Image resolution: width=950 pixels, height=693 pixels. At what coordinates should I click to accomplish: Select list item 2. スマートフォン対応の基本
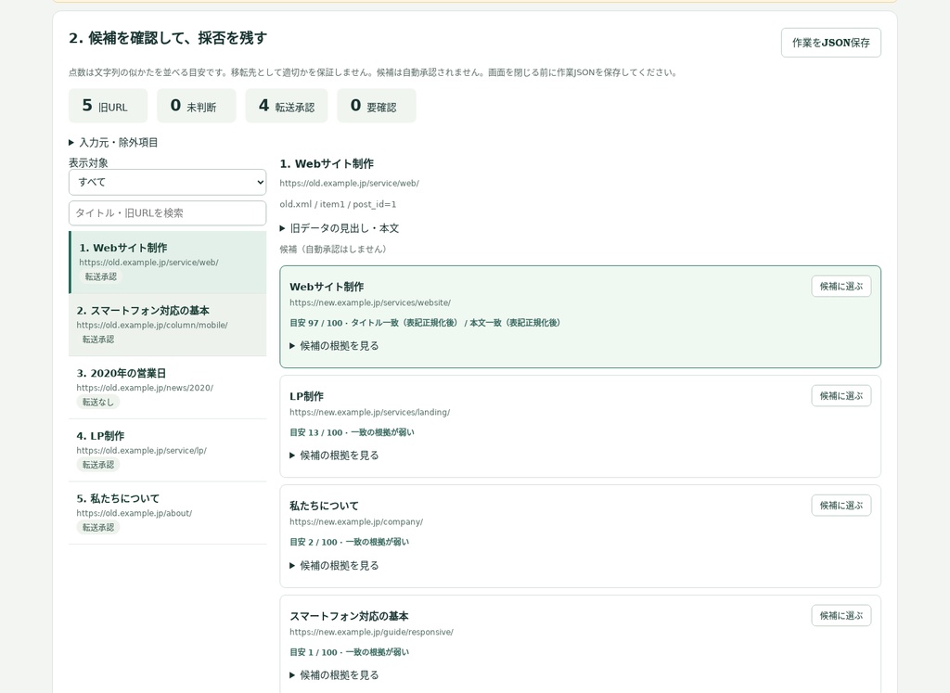click(x=168, y=326)
